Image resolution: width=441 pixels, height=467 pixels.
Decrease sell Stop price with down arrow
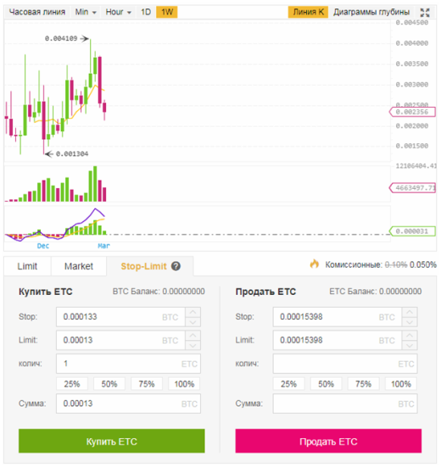coord(410,322)
